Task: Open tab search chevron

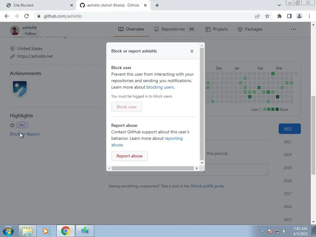Action: pos(279,5)
